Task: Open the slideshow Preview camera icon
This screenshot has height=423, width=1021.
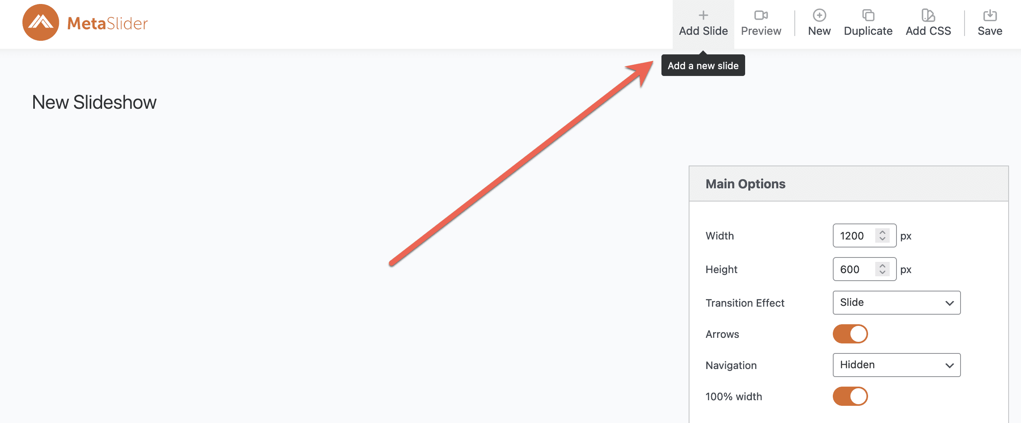Action: coord(761,15)
